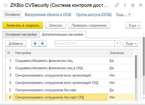Open the Основное section

12,14
